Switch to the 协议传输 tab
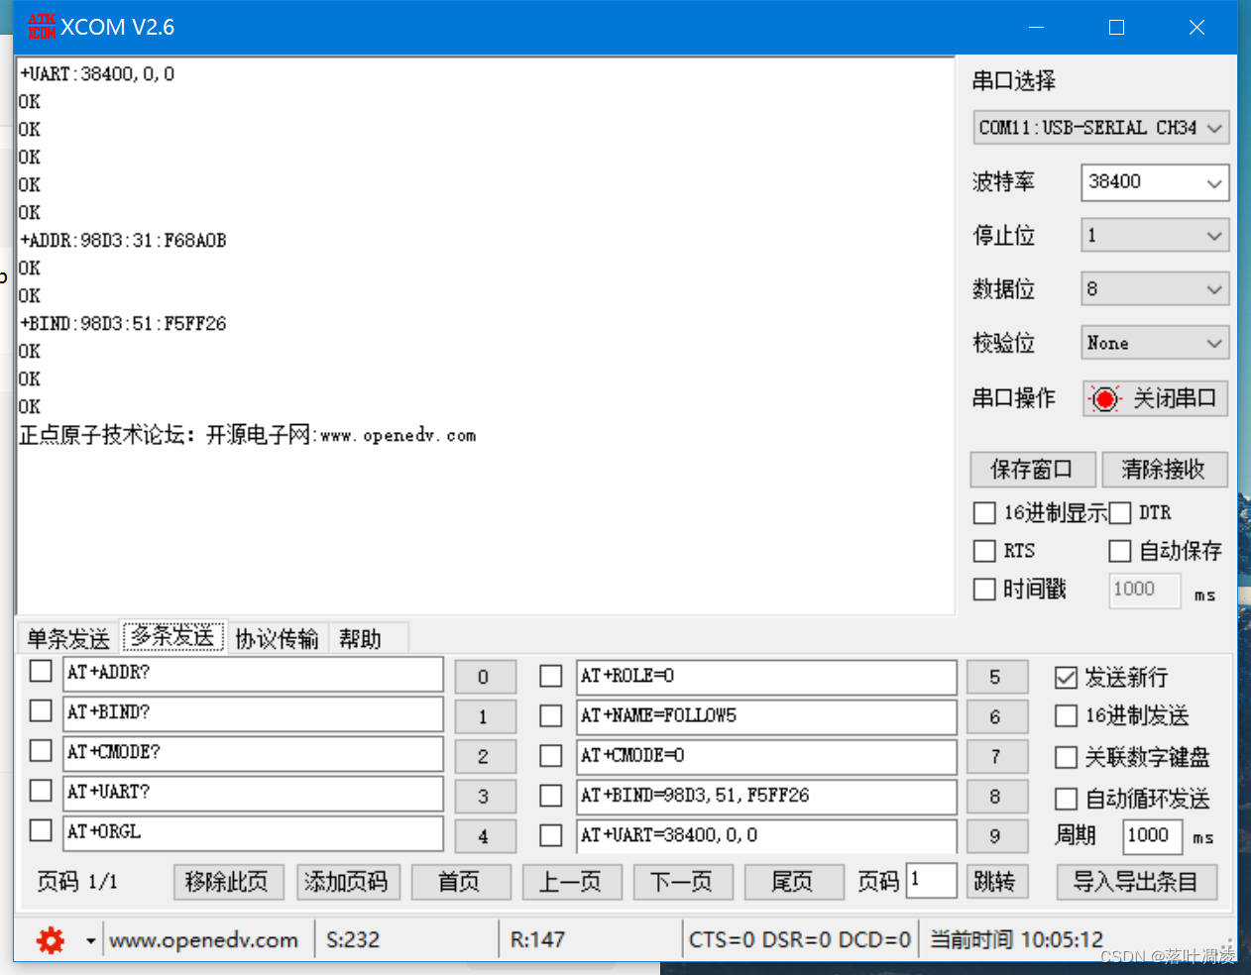This screenshot has height=975, width=1251. click(277, 639)
